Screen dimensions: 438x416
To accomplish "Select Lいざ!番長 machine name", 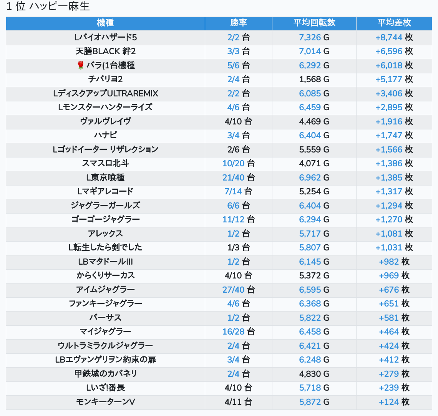I will click(x=105, y=388).
